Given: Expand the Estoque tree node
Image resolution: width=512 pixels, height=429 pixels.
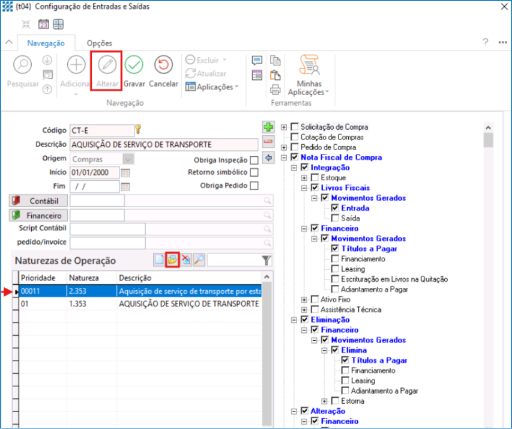Looking at the screenshot, I should coord(304,178).
